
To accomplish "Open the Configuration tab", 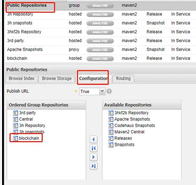I will (x=93, y=79).
